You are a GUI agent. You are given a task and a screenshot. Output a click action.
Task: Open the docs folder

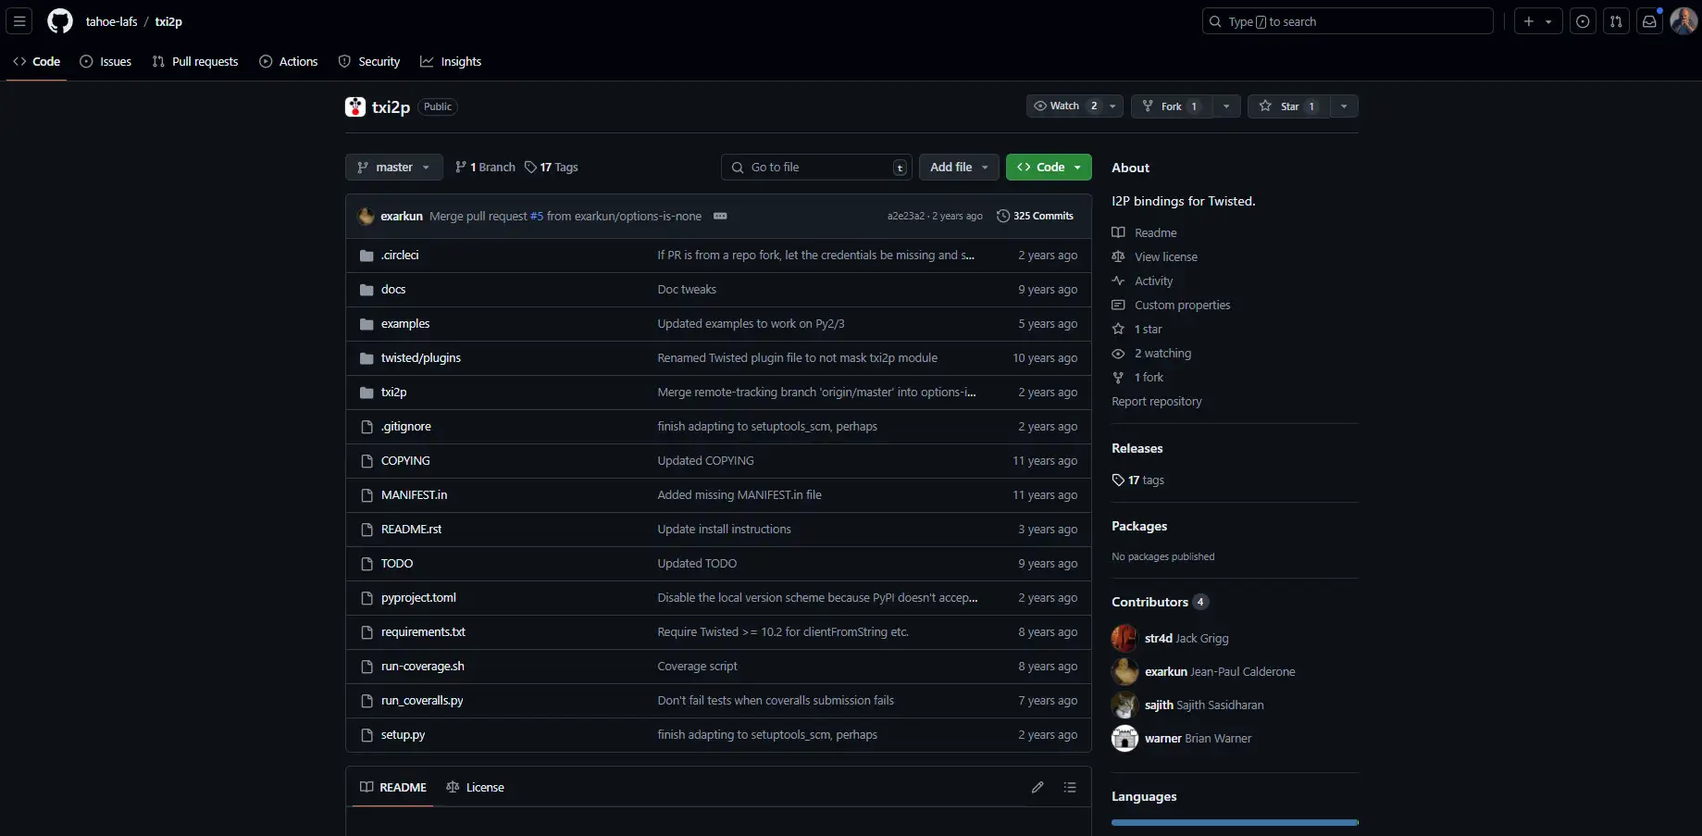(393, 290)
